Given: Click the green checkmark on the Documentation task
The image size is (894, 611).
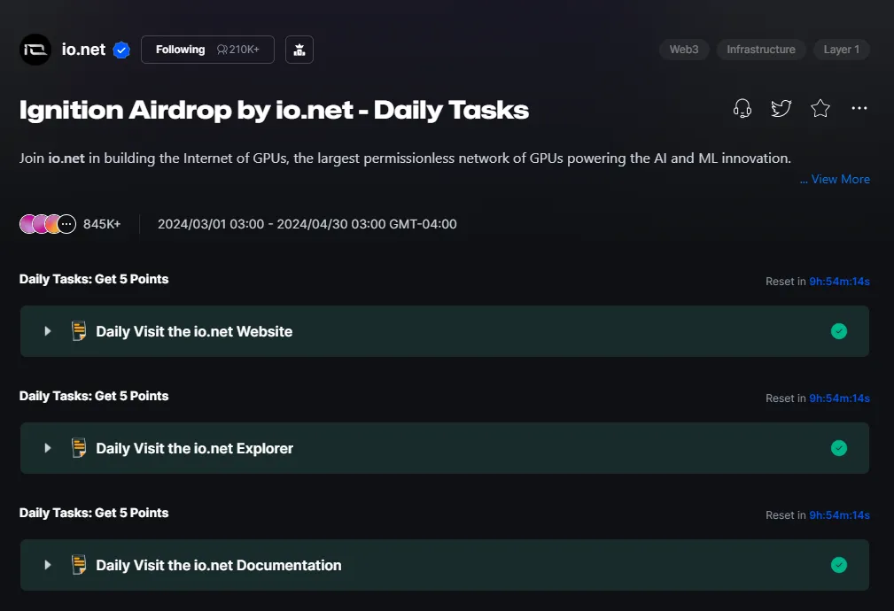Looking at the screenshot, I should coord(839,565).
